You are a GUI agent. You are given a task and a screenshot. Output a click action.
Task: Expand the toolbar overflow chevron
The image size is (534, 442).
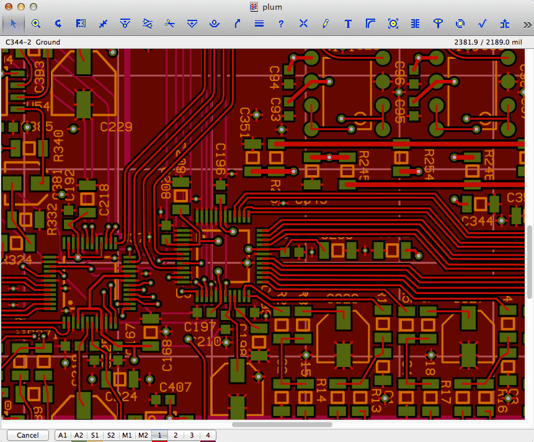[x=527, y=25]
